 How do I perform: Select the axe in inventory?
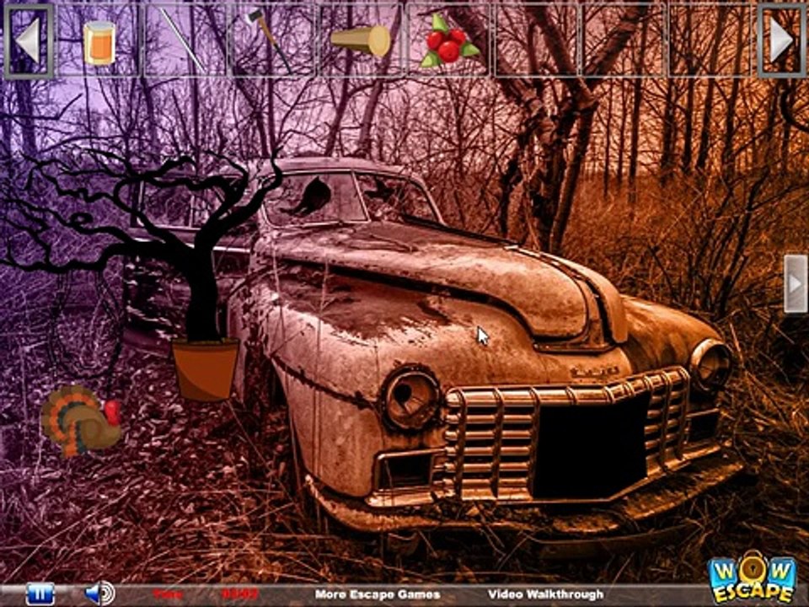[x=268, y=40]
